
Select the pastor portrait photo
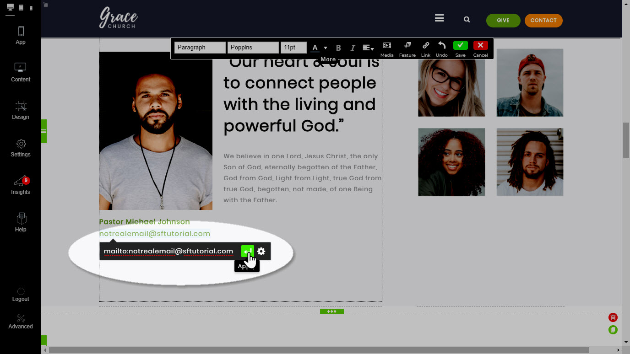[x=156, y=130]
